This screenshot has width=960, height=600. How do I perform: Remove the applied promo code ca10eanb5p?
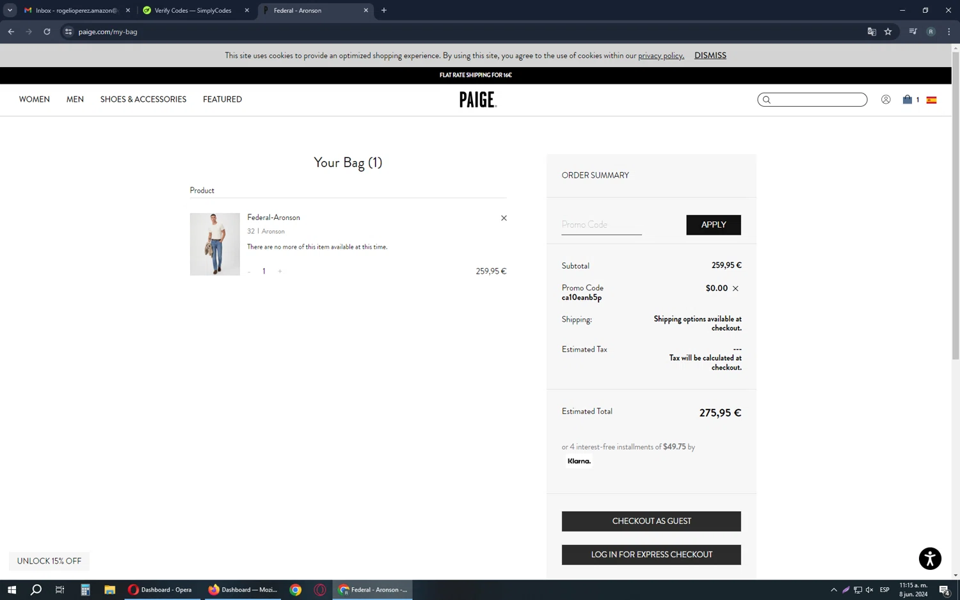(x=735, y=288)
